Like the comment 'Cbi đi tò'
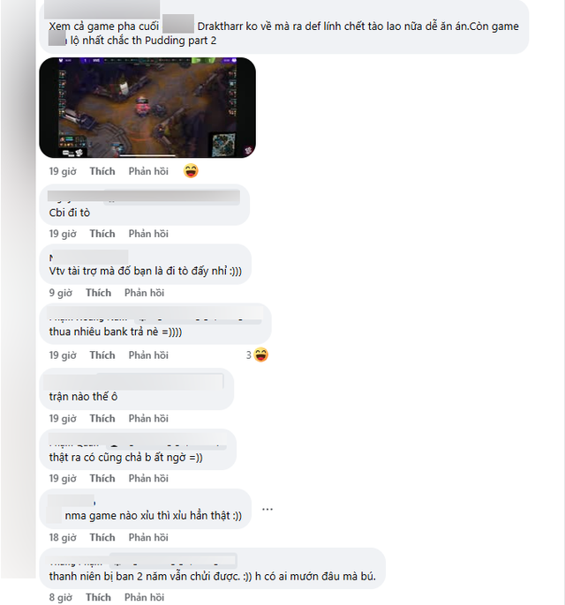 coord(102,234)
